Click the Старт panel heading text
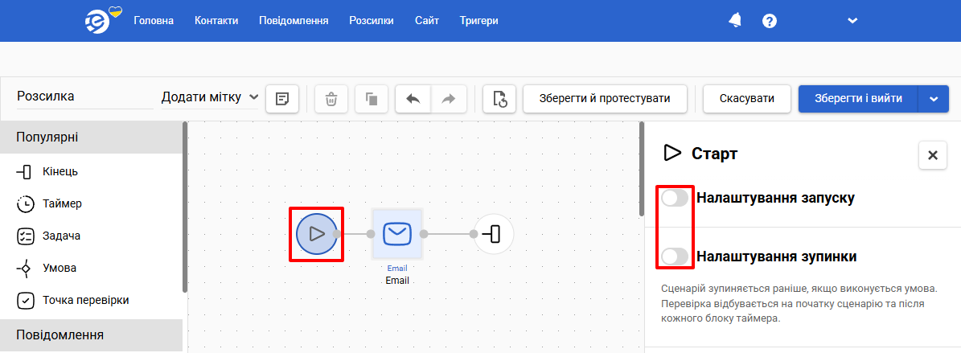The height and width of the screenshot is (353, 961). click(x=715, y=154)
